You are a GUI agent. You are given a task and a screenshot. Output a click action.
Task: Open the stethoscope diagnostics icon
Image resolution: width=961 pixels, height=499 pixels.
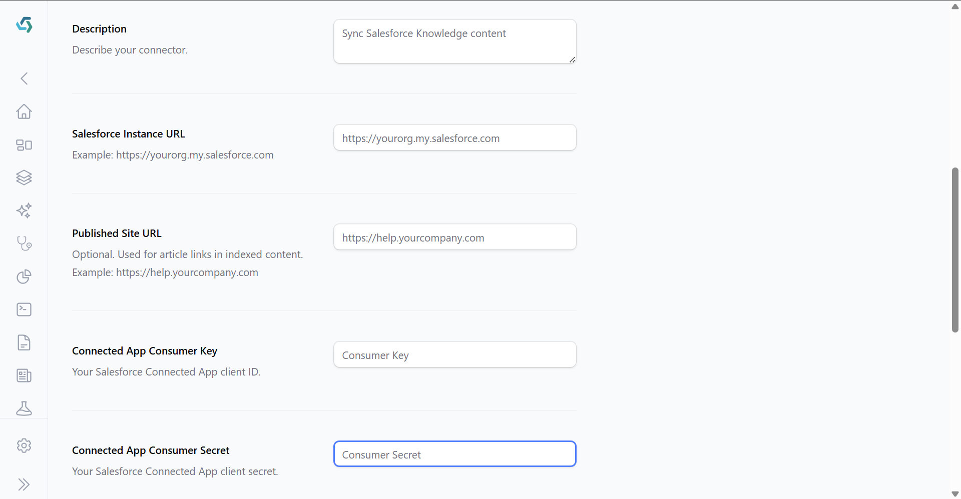tap(24, 243)
